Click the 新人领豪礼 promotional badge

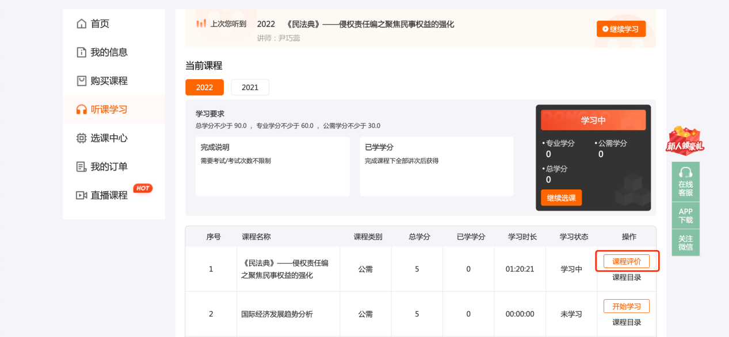coord(685,141)
